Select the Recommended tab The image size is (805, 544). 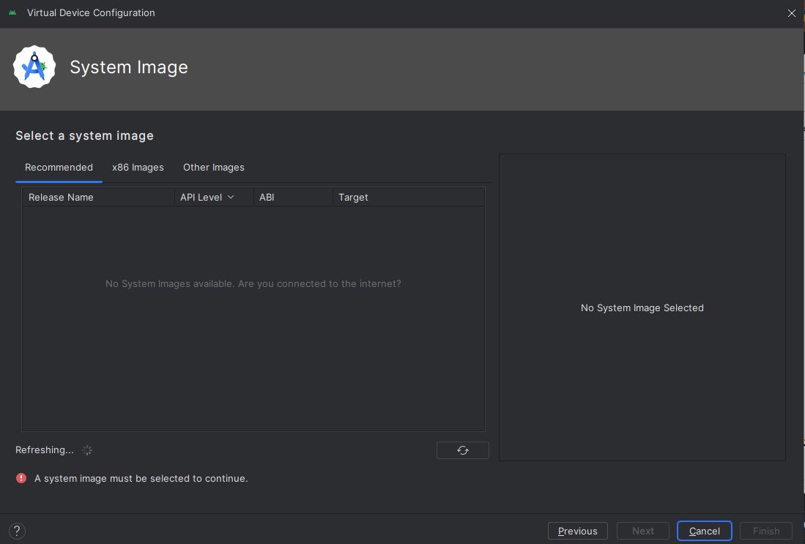[x=59, y=167]
